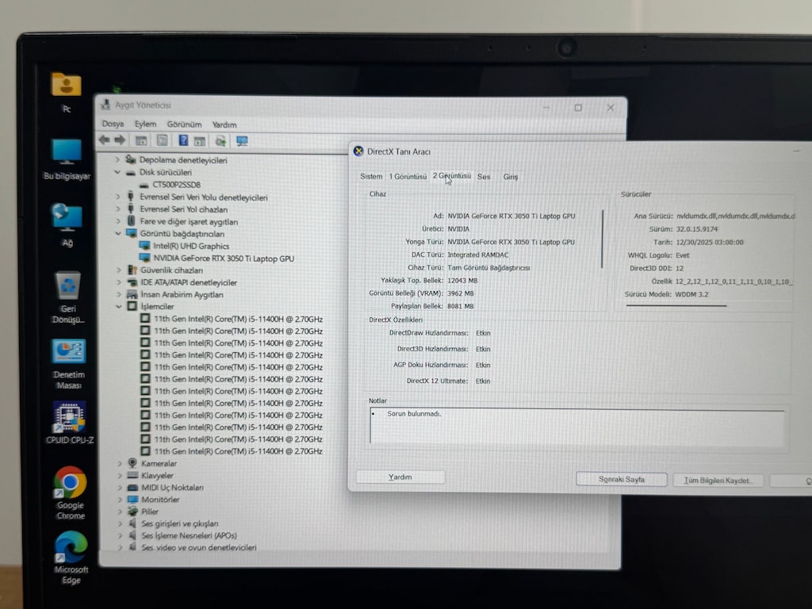The image size is (812, 609).
Task: Click the forward arrow toolbar icon
Action: 121,140
